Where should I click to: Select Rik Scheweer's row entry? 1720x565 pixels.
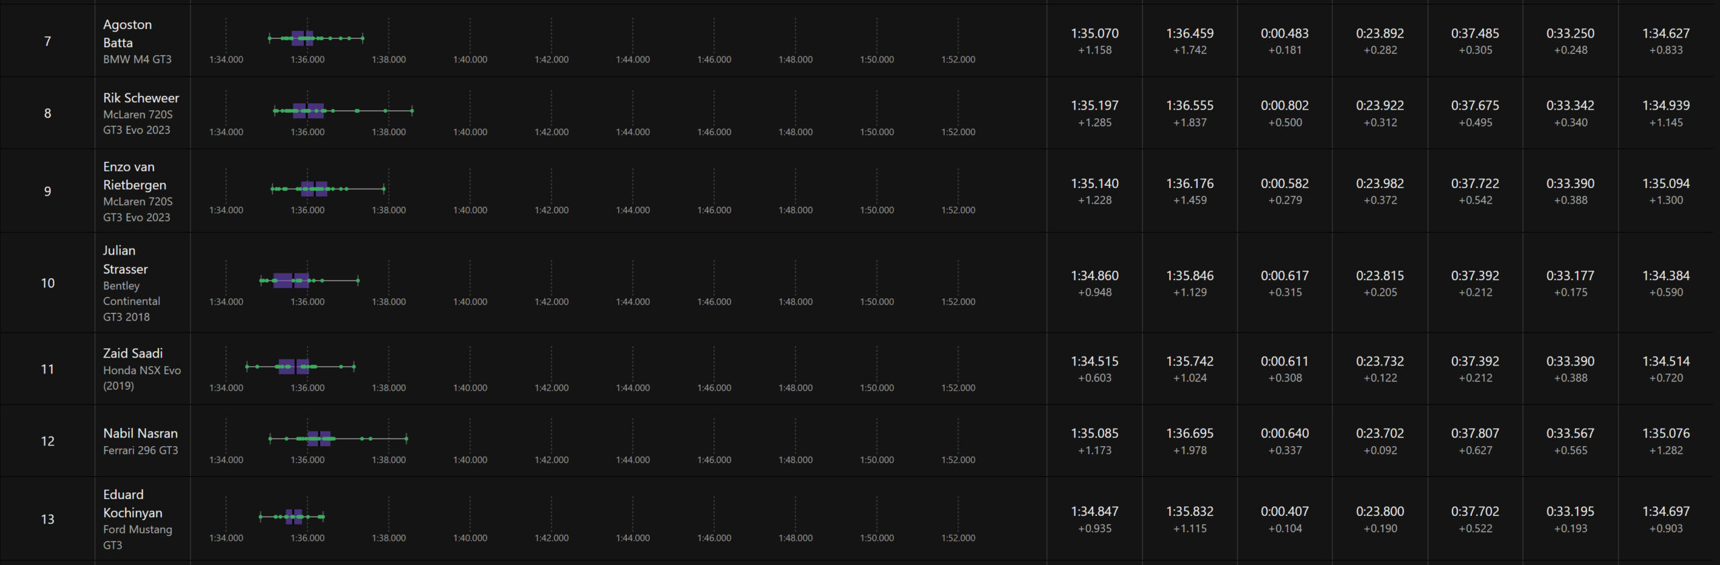click(x=141, y=98)
